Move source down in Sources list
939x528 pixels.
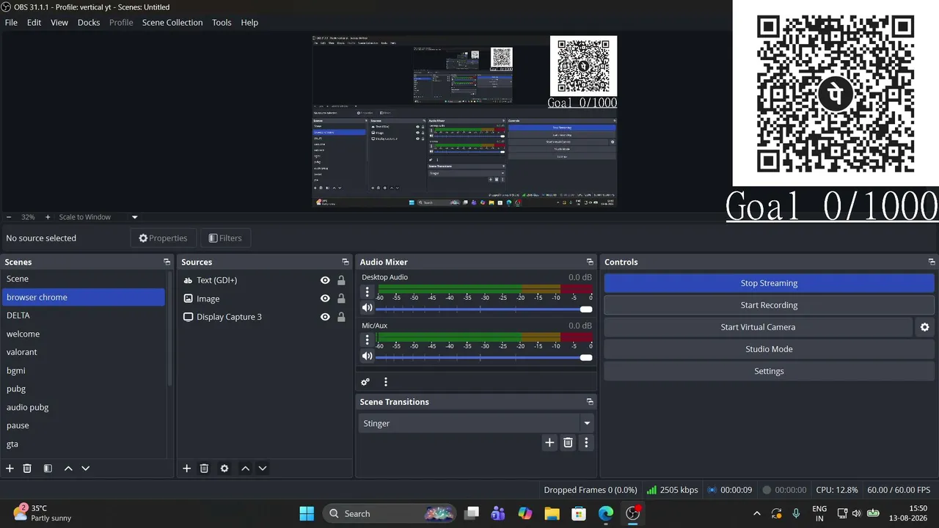263,469
